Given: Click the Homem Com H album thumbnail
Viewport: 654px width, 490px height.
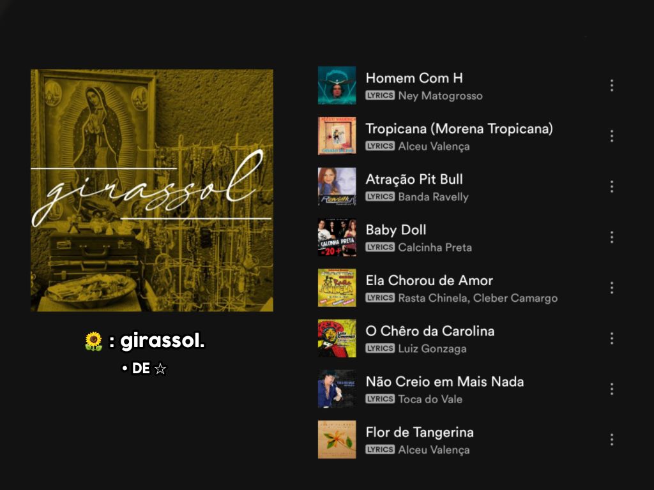Looking at the screenshot, I should pos(337,85).
